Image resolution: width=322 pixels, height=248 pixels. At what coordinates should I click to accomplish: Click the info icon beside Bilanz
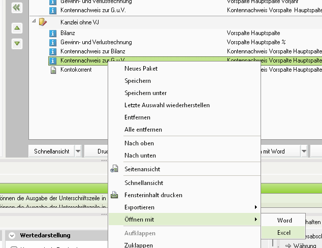pos(53,33)
